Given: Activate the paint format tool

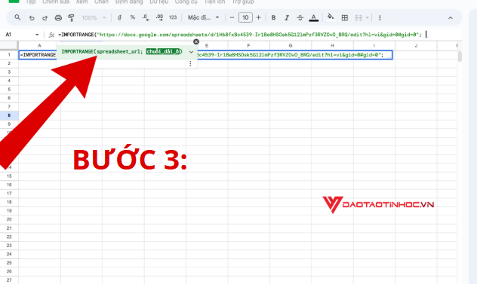Looking at the screenshot, I should [x=71, y=18].
